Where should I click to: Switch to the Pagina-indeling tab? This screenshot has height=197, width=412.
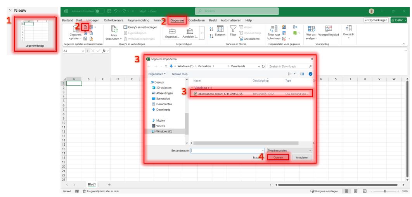click(138, 20)
